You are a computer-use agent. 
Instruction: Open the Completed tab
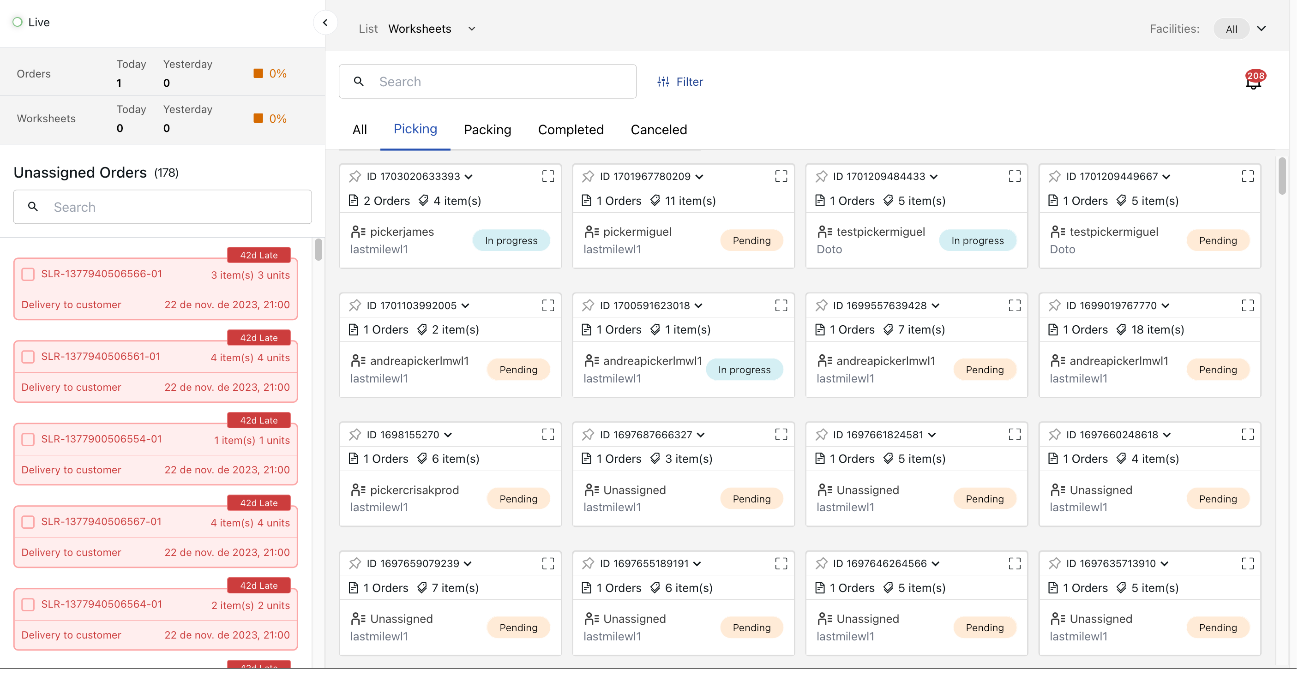[x=571, y=130]
